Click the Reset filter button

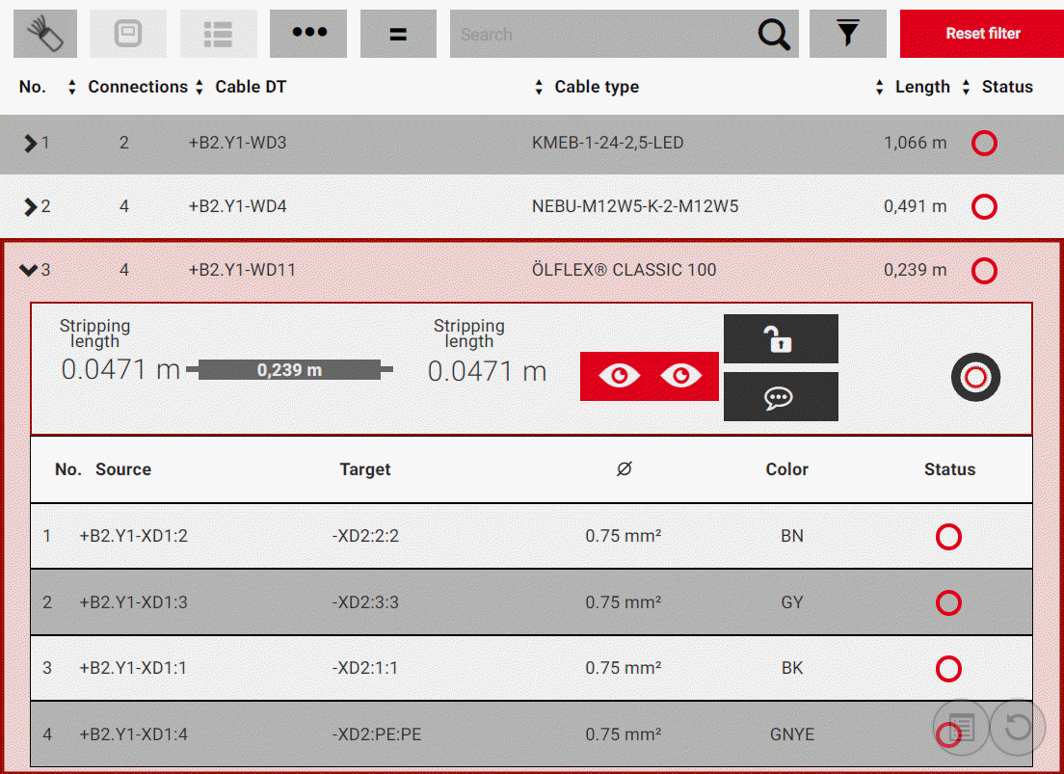pyautogui.click(x=982, y=34)
